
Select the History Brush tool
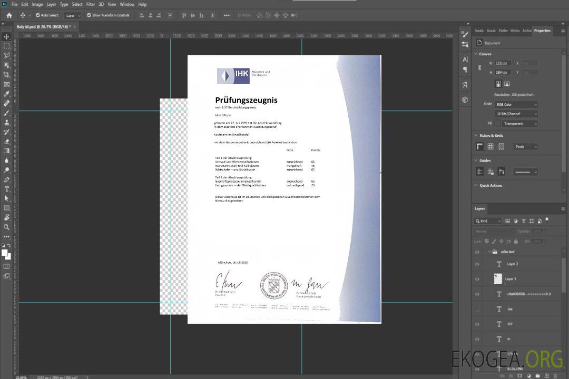6,132
